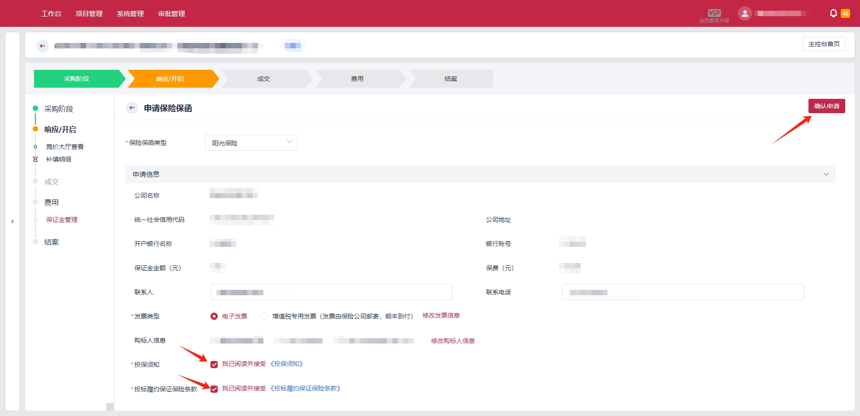Screen dimensions: 860x416
Task: Click the notification bell icon
Action: pyautogui.click(x=833, y=13)
